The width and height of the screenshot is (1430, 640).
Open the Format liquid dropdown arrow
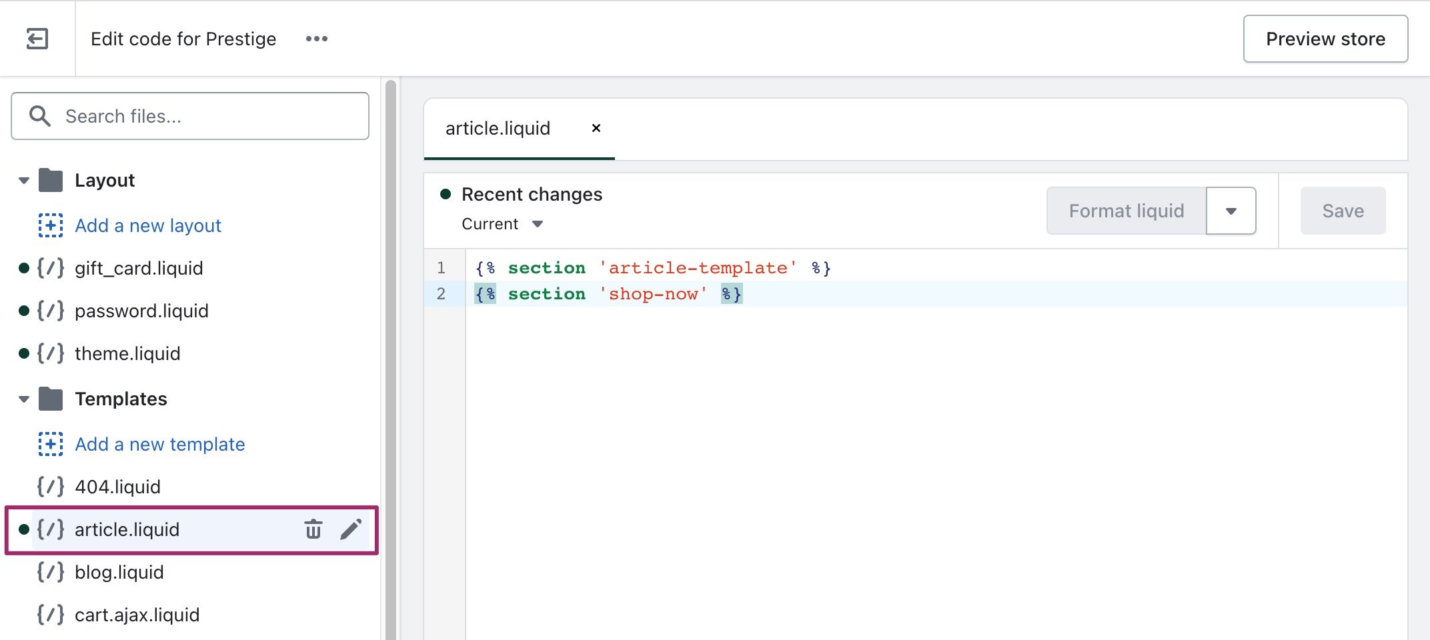pyautogui.click(x=1231, y=211)
